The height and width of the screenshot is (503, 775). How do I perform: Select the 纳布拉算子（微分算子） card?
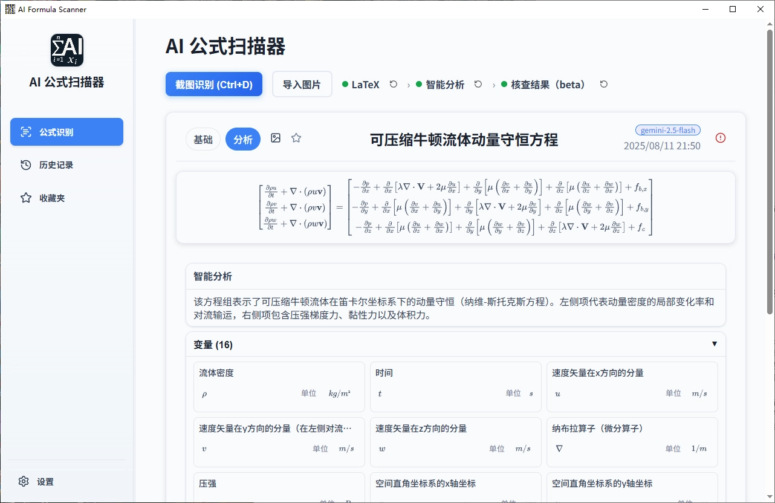(632, 442)
